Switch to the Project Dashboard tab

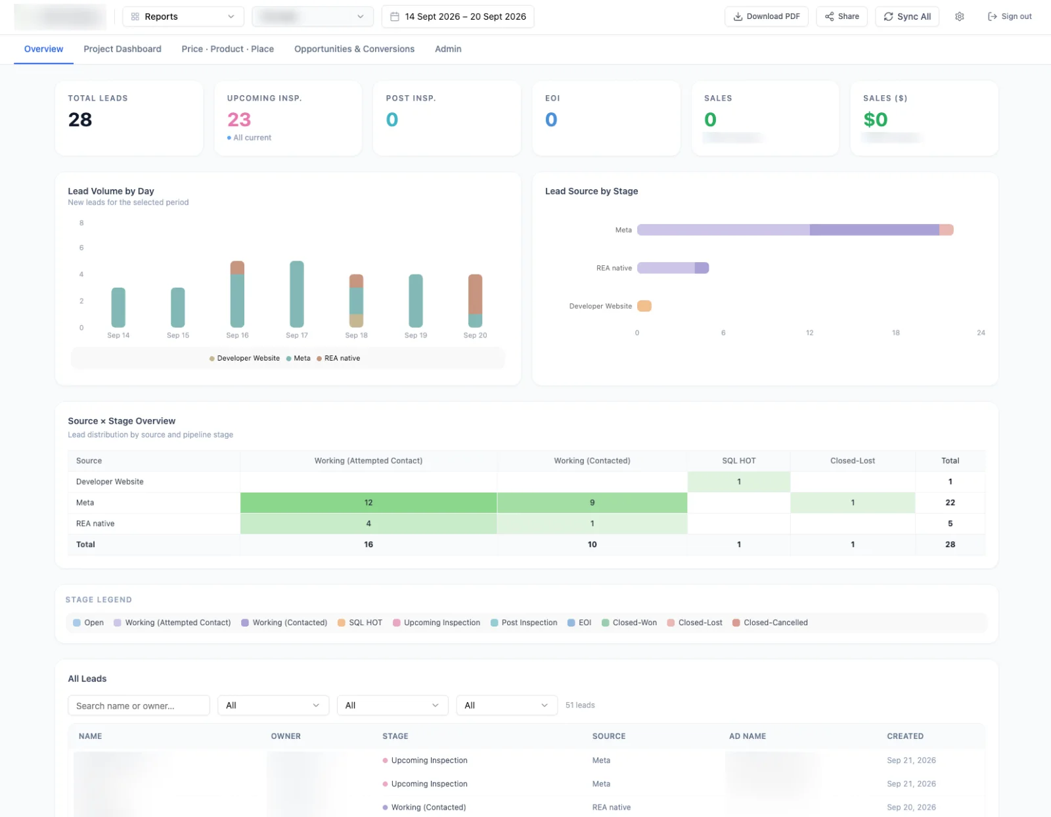[x=122, y=49]
